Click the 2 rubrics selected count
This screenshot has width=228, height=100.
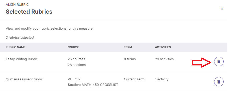(x=20, y=38)
